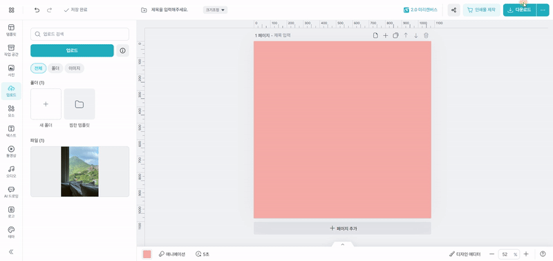Screen dimensions: 553x261
Task: Open the 테마 theme palette panel
Action: pos(11,233)
